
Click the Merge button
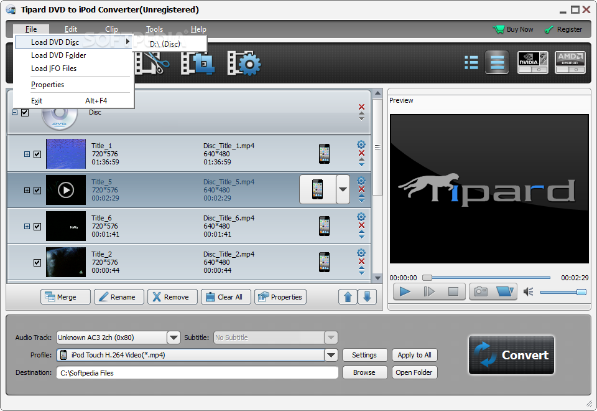pos(65,297)
